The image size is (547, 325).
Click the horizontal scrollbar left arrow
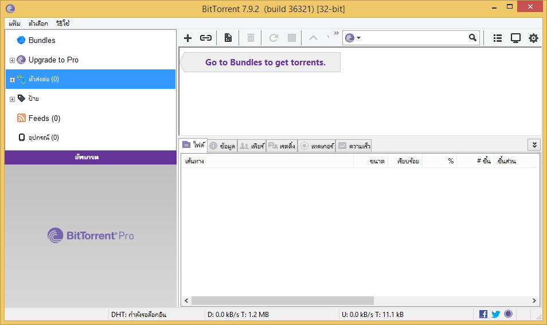tap(186, 300)
